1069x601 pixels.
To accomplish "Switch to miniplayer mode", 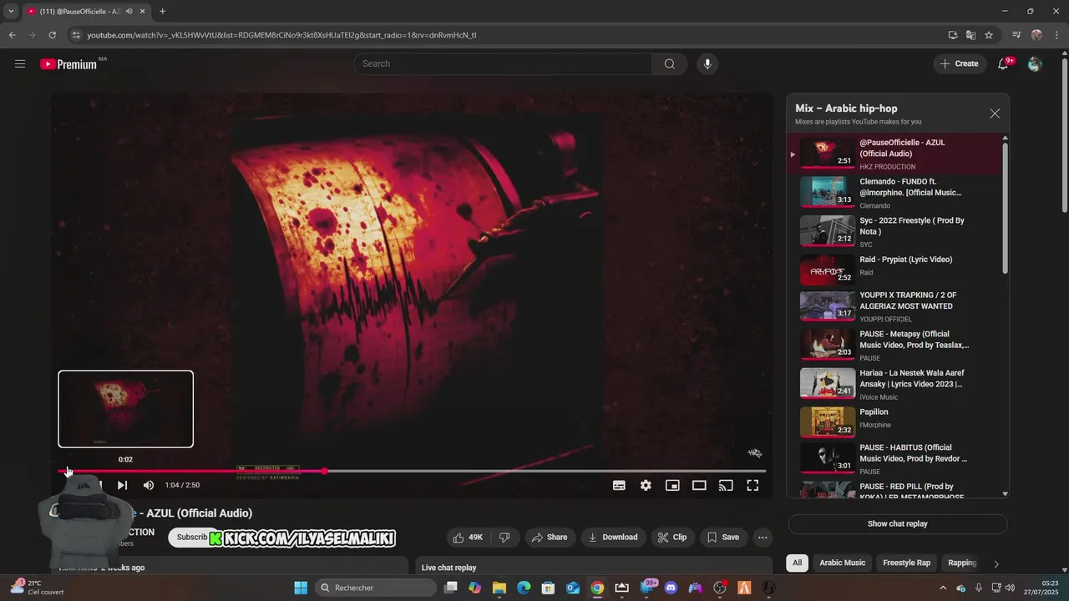I will [x=672, y=485].
